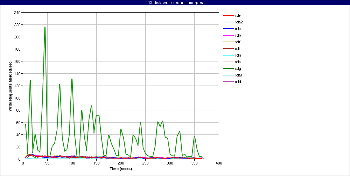Click the tallest sda2 peak near 215
This screenshot has width=350, height=176.
45,28
